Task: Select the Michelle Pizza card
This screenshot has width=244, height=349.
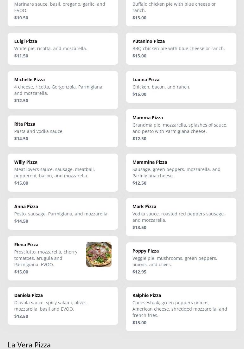Action: (63, 90)
